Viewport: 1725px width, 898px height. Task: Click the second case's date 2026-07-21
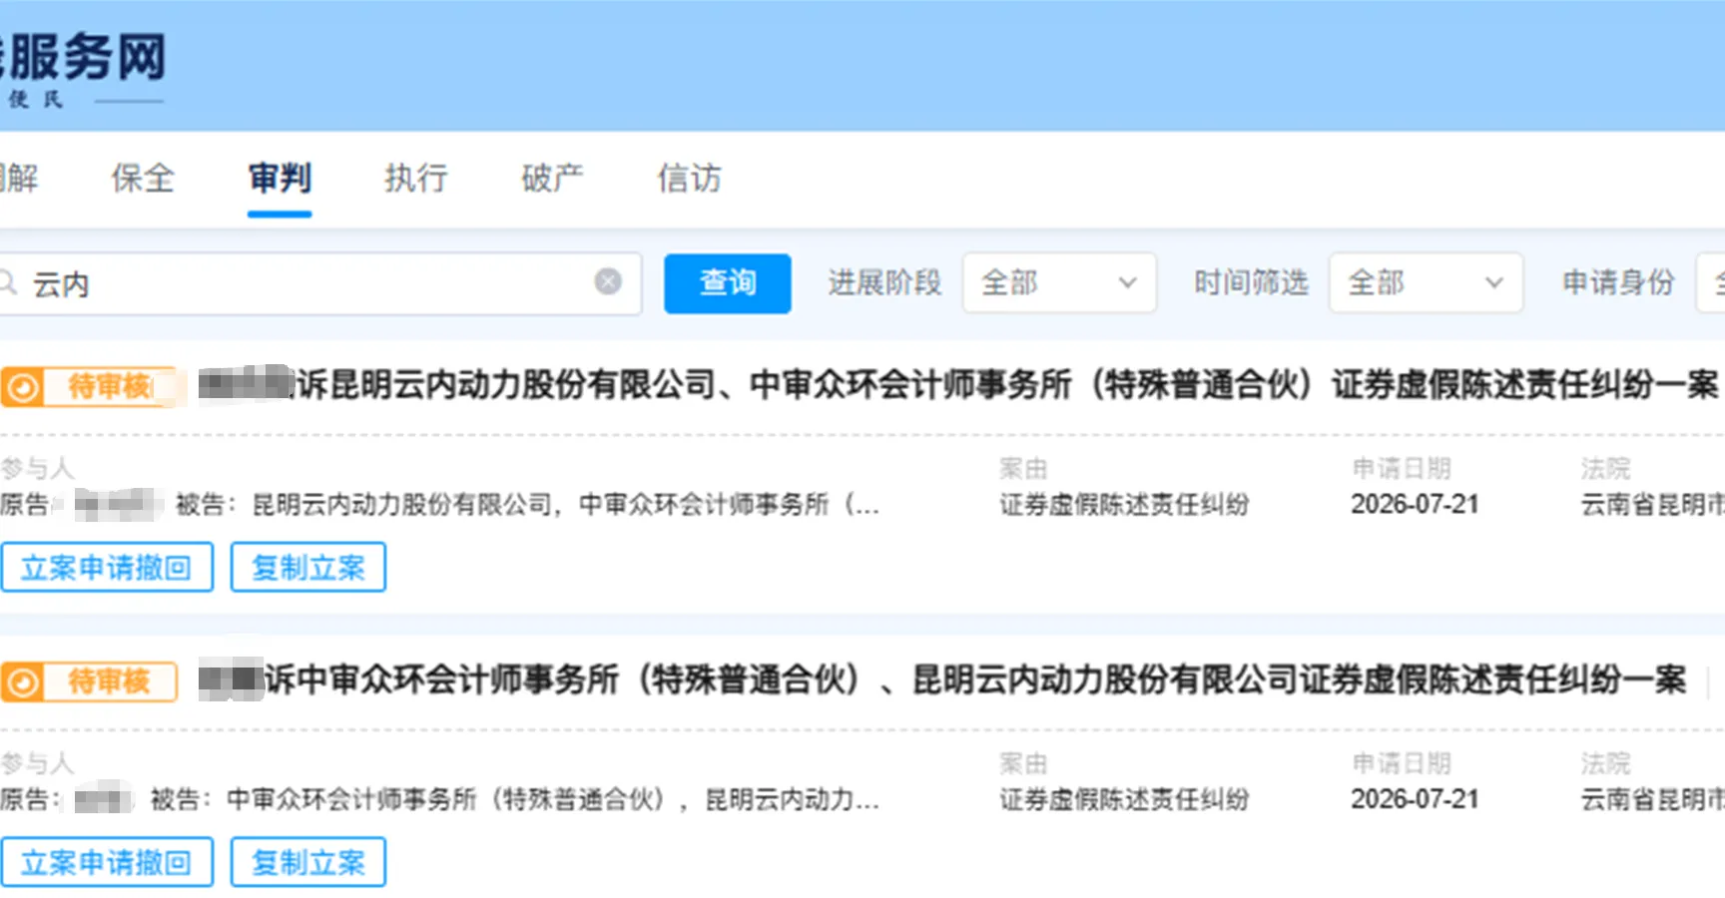click(x=1415, y=799)
